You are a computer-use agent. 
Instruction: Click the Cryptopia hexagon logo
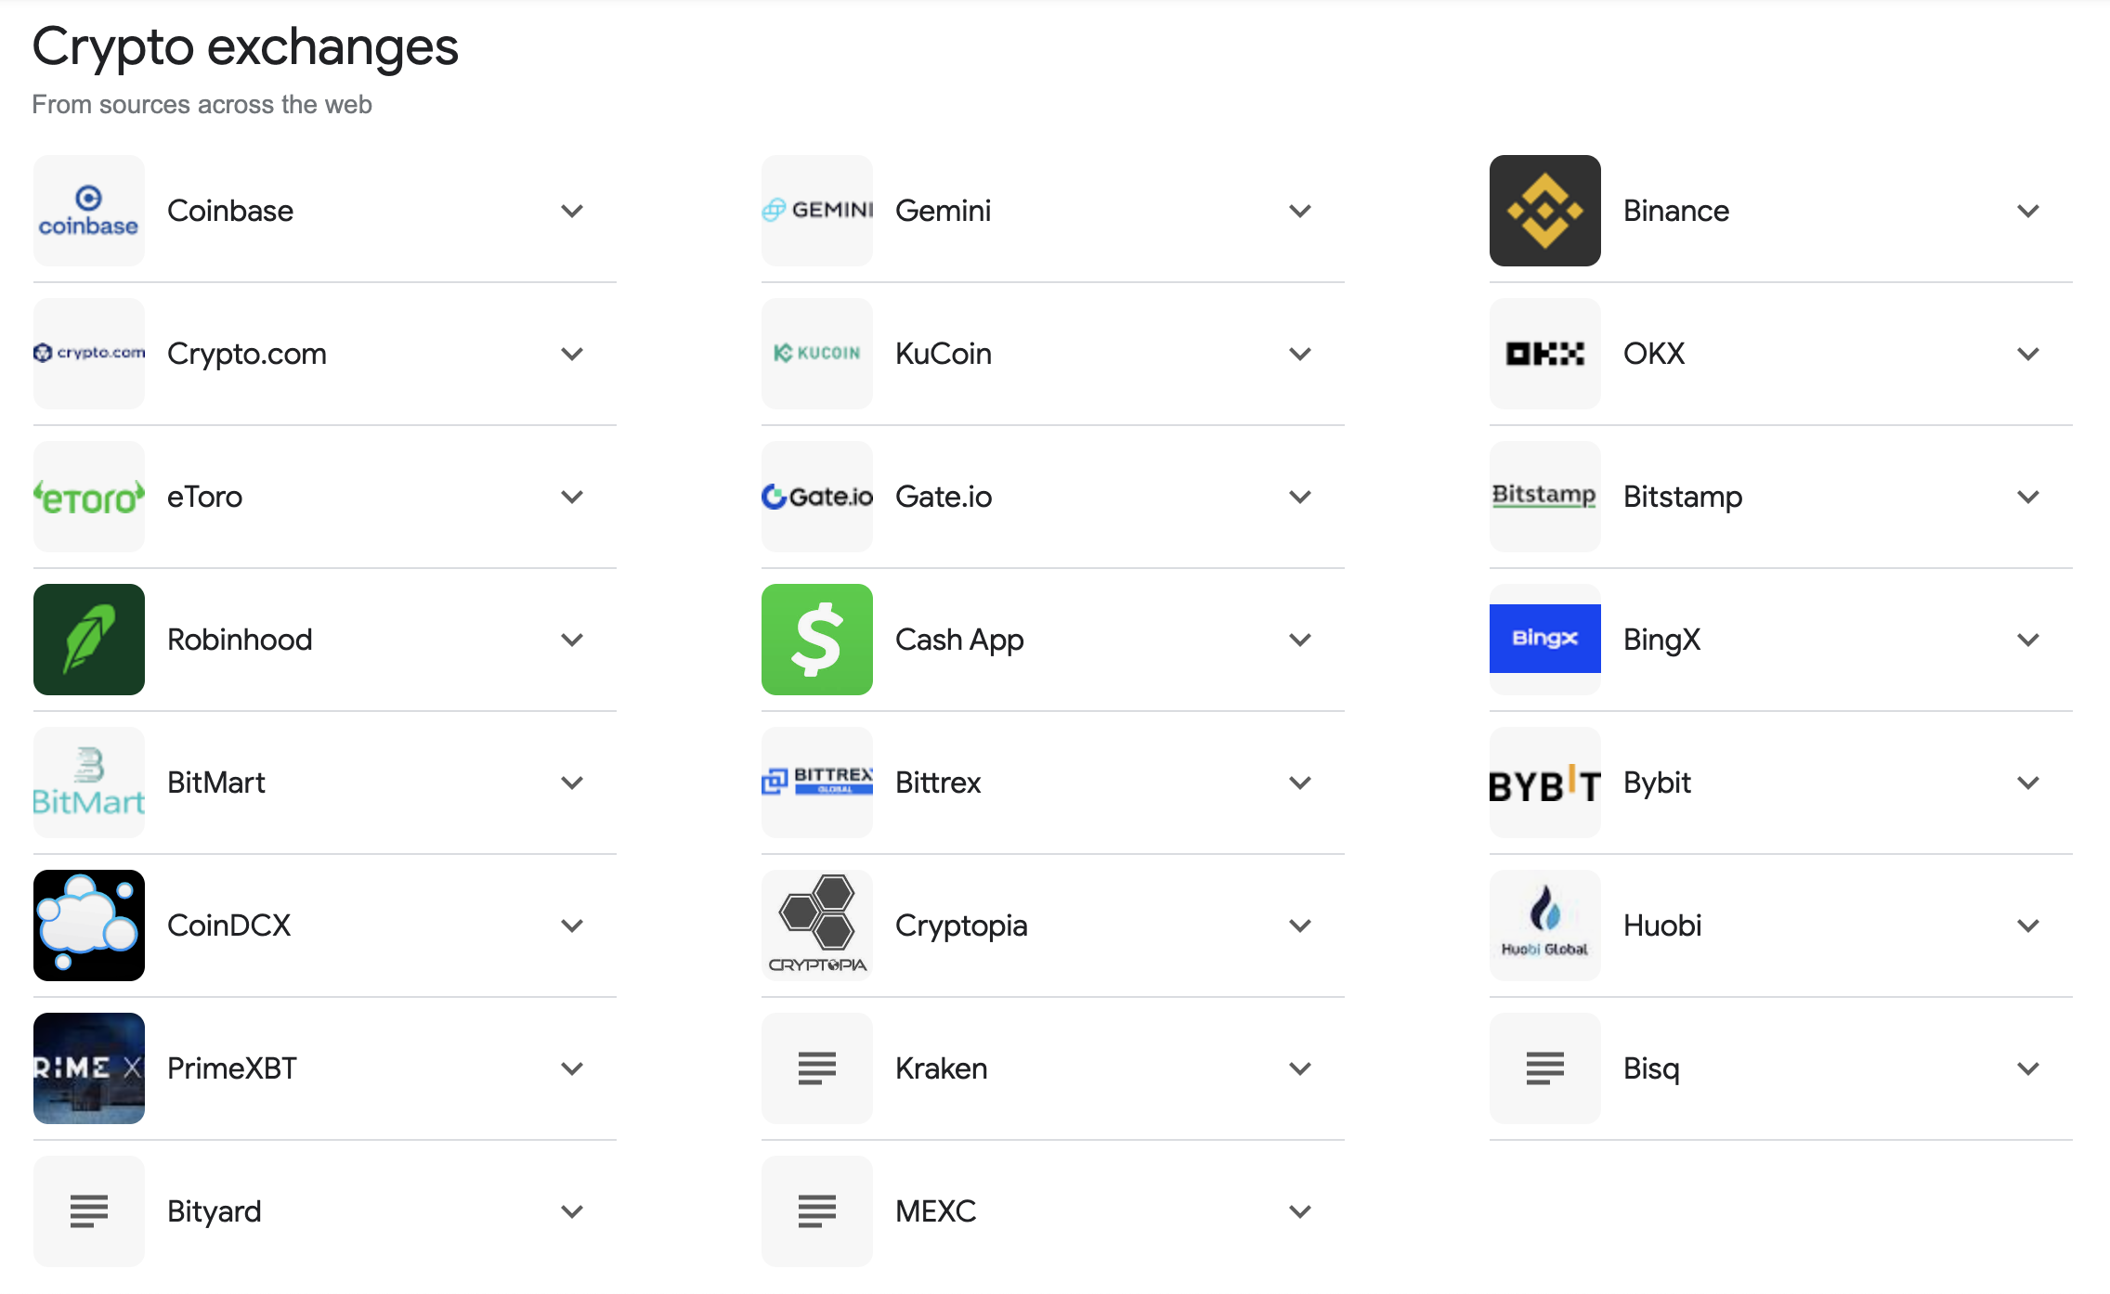(816, 925)
